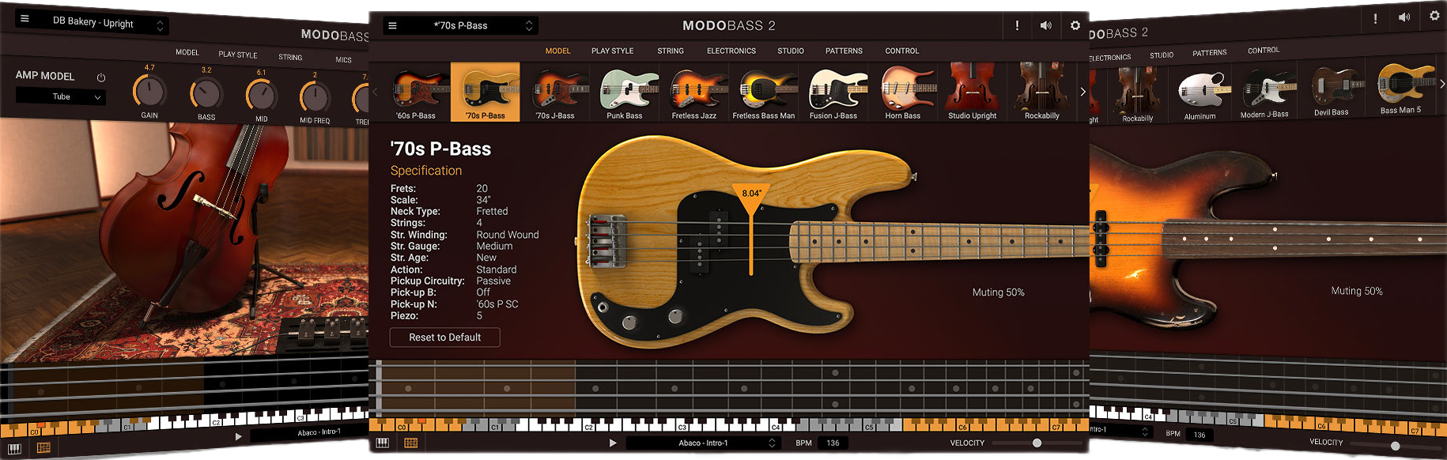The height and width of the screenshot is (460, 1447).
Task: Click the BPM value field showing 136
Action: 833,443
